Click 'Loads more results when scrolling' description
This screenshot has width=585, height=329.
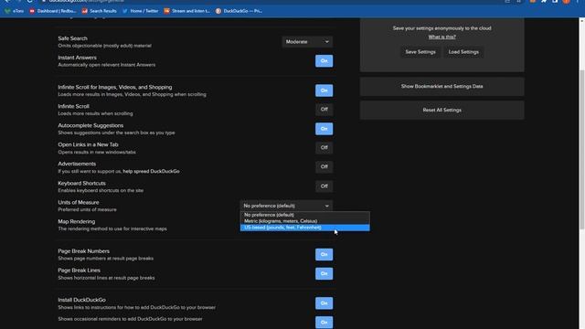(x=95, y=113)
